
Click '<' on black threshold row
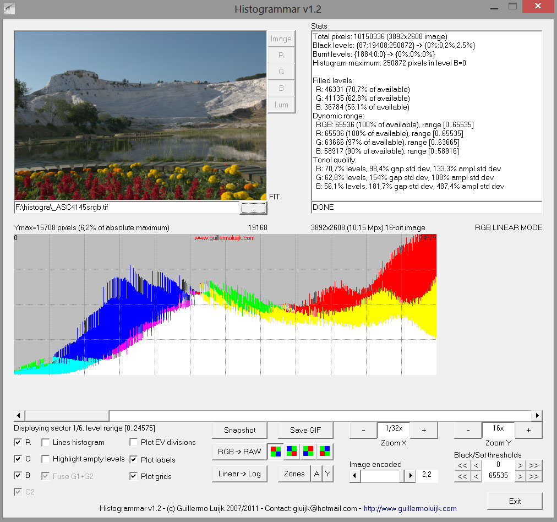tap(476, 465)
